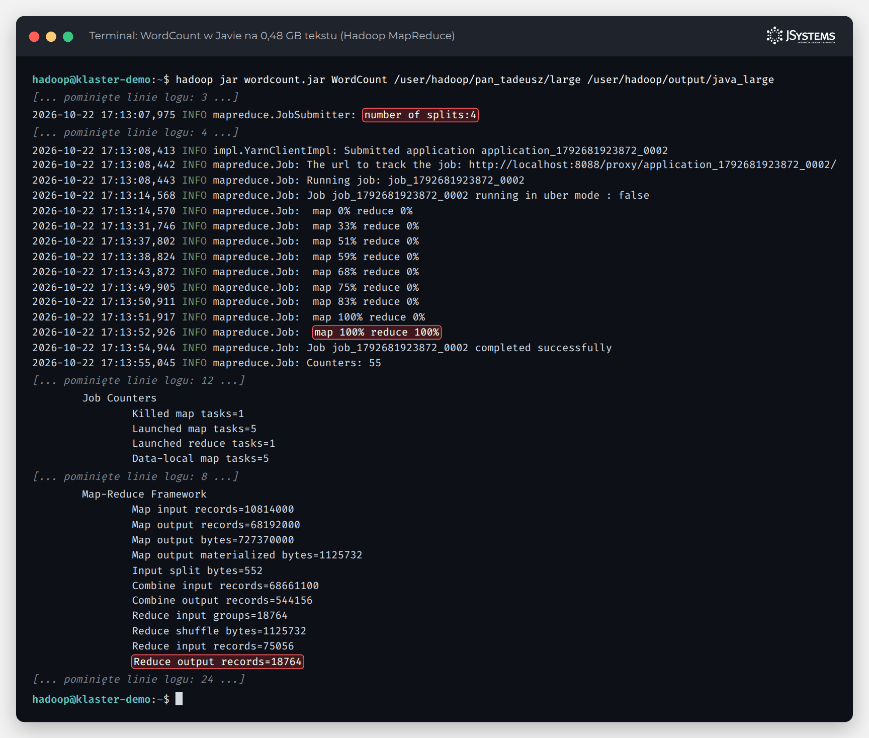Click the green maximize window button

(68, 36)
